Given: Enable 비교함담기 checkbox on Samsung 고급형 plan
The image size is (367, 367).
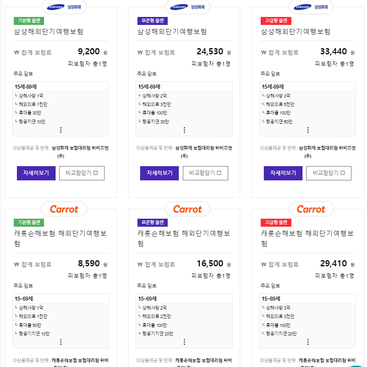Looking at the screenshot, I should (329, 173).
